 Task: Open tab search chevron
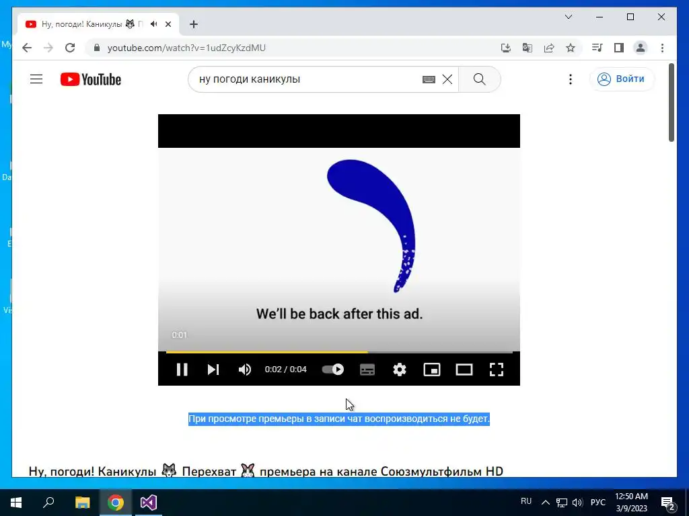coord(568,17)
